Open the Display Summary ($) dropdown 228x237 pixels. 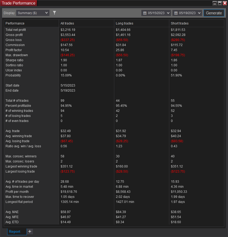pos(33,13)
